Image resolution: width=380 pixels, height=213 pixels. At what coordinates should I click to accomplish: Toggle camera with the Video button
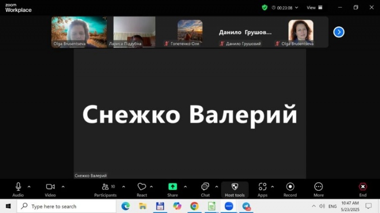pos(50,189)
